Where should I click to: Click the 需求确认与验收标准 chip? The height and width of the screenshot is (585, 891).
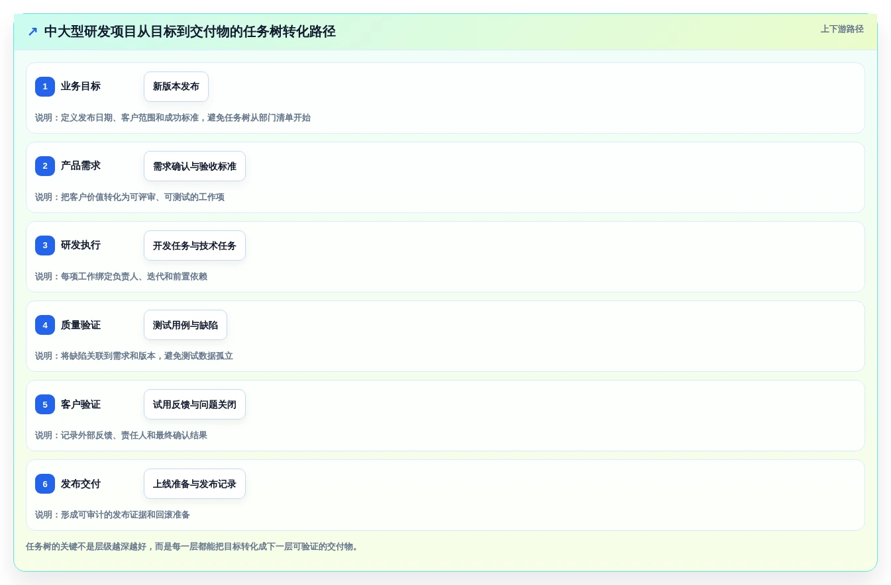click(195, 166)
